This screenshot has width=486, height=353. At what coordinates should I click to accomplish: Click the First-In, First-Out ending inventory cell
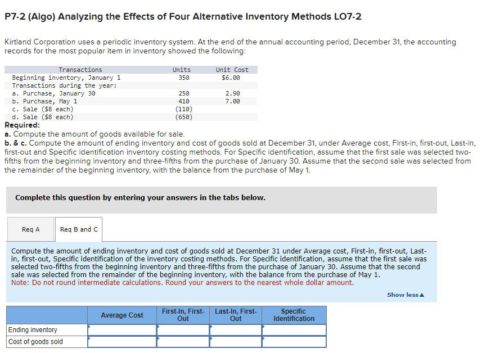[x=183, y=331]
